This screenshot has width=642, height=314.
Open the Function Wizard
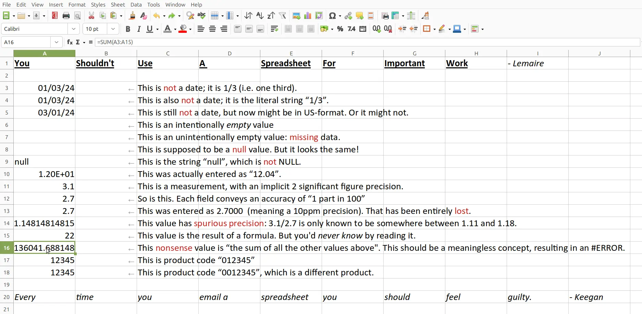click(70, 42)
